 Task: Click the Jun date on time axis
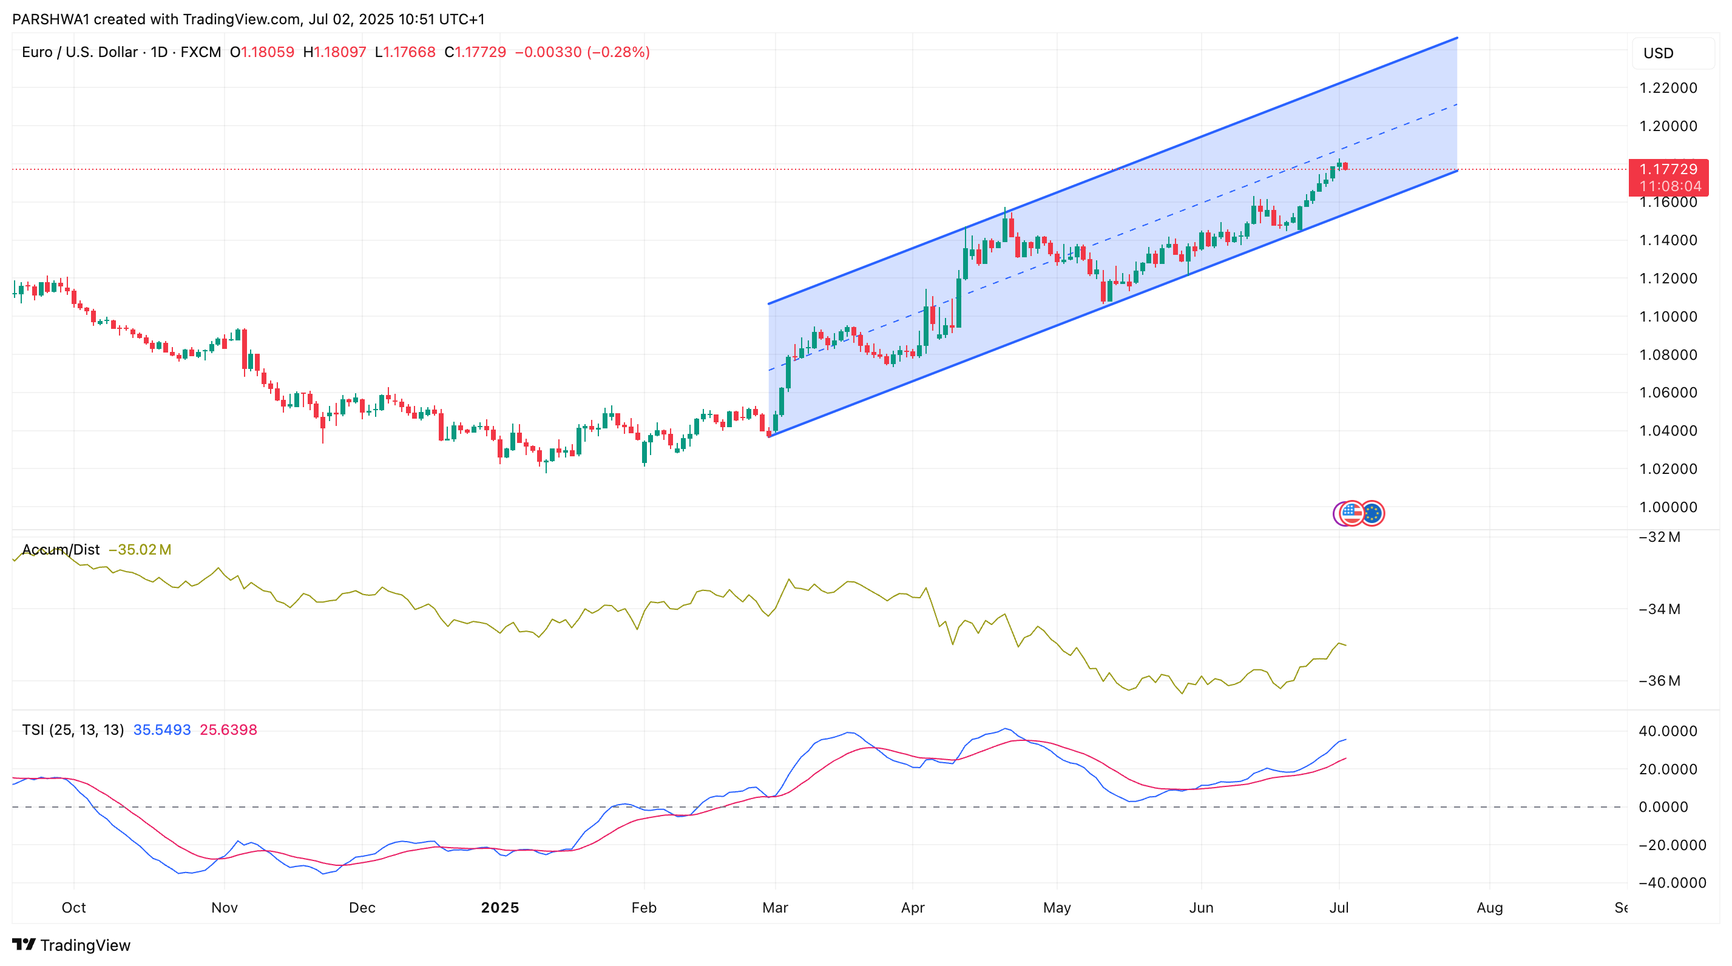tap(1201, 908)
